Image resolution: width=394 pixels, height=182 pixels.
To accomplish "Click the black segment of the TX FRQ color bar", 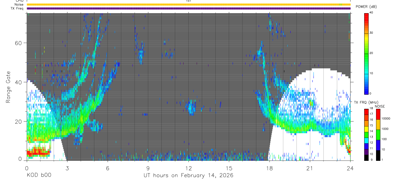I will 366,158.
